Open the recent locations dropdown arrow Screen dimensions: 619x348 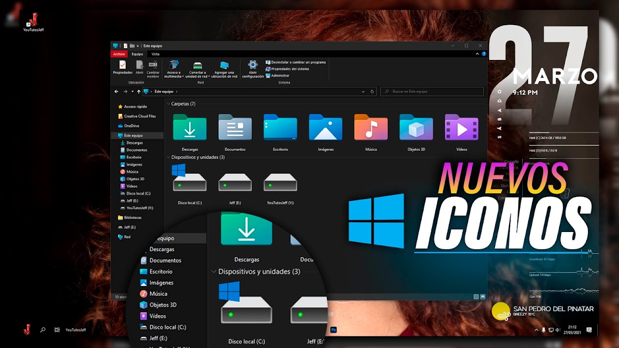(133, 91)
